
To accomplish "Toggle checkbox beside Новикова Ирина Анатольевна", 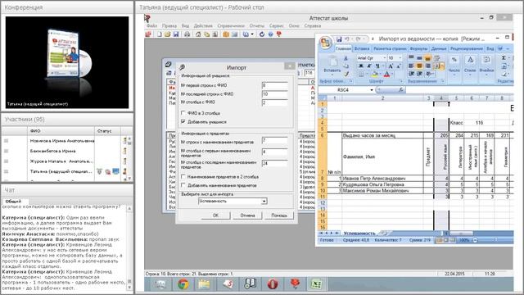I will [6, 141].
